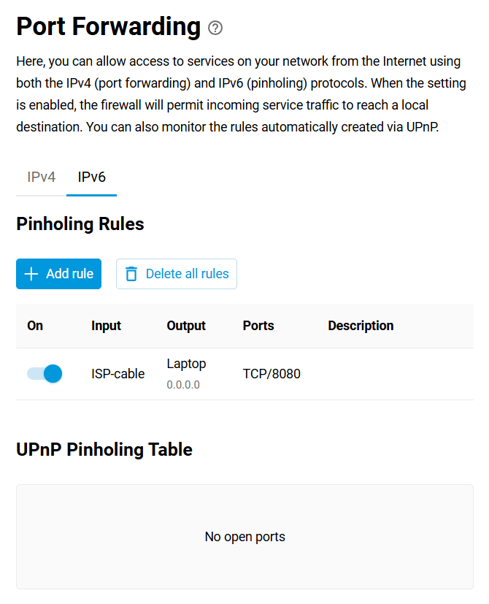Click the trash icon for deleting rules
Viewport: 489px width, 604px height.
tap(131, 274)
